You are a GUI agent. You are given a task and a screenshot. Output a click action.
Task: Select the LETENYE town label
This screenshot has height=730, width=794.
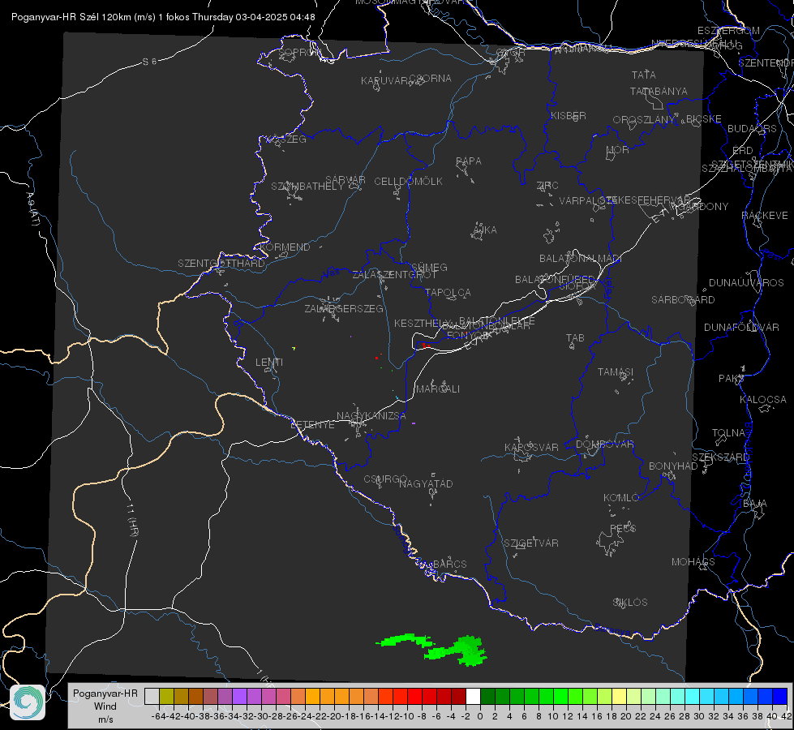pos(312,425)
